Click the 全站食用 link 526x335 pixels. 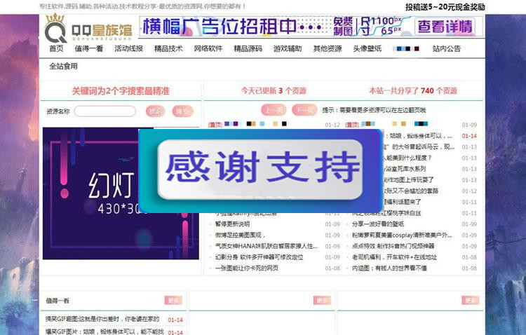click(x=63, y=67)
